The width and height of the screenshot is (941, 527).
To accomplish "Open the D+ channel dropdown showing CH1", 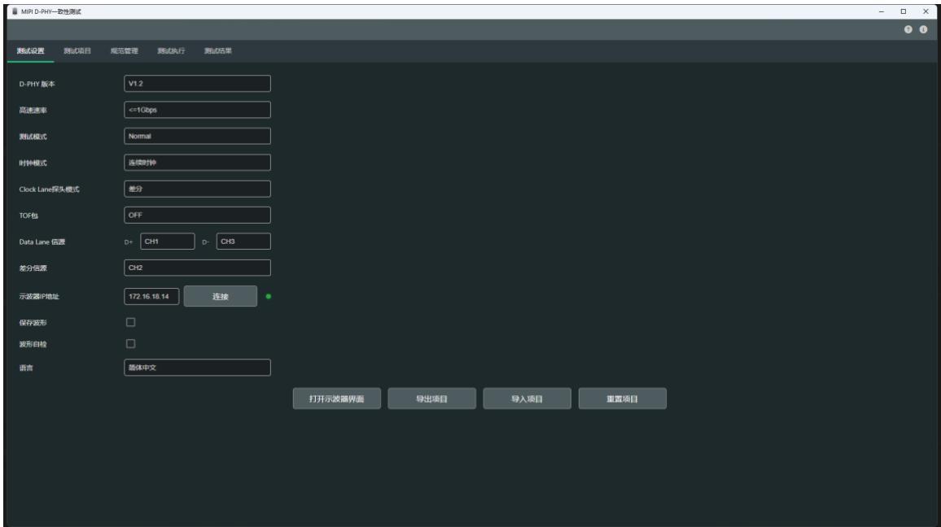I will 168,242.
